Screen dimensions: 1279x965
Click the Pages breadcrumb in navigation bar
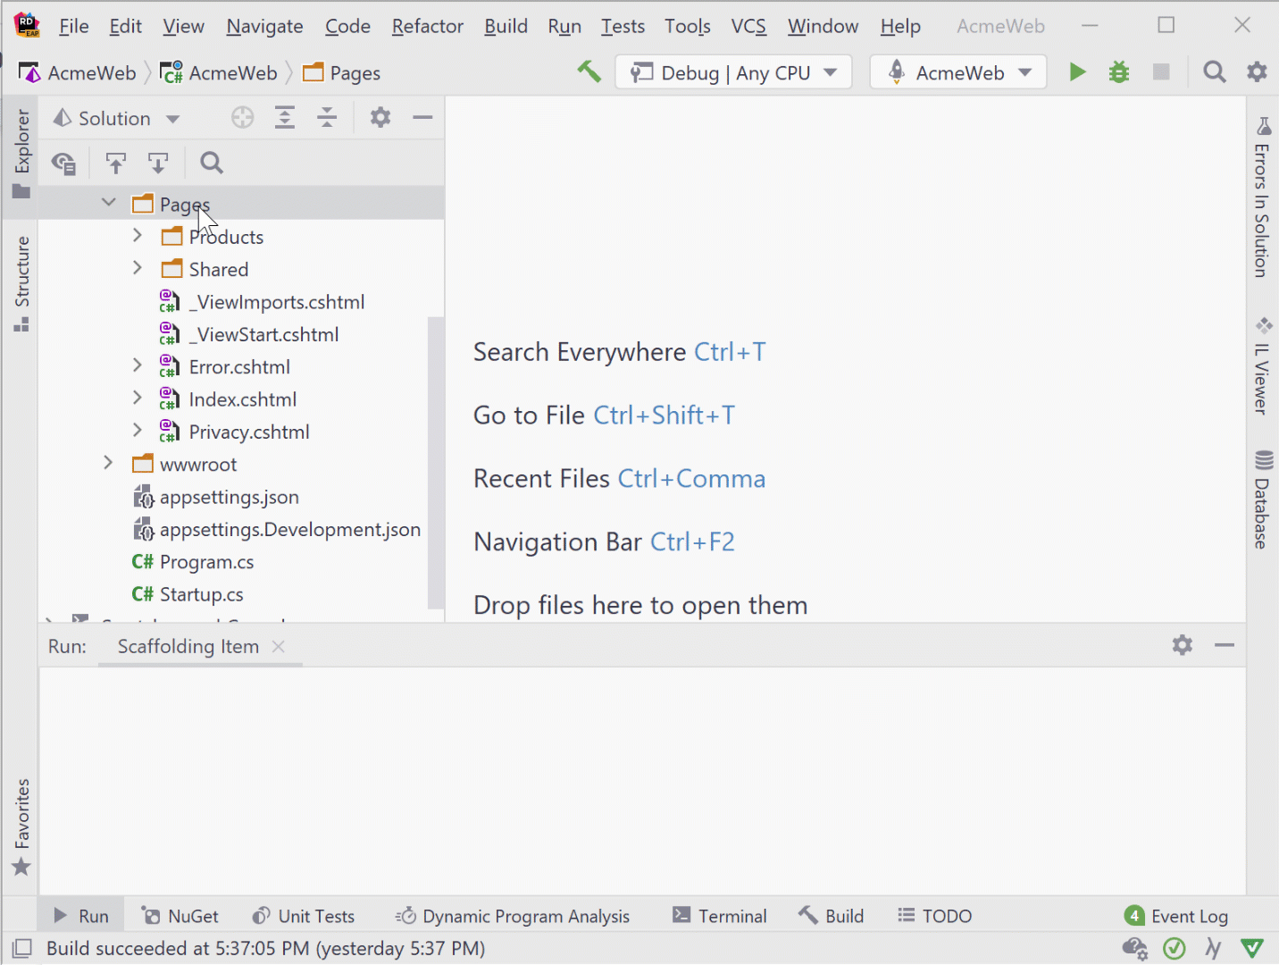click(x=355, y=72)
